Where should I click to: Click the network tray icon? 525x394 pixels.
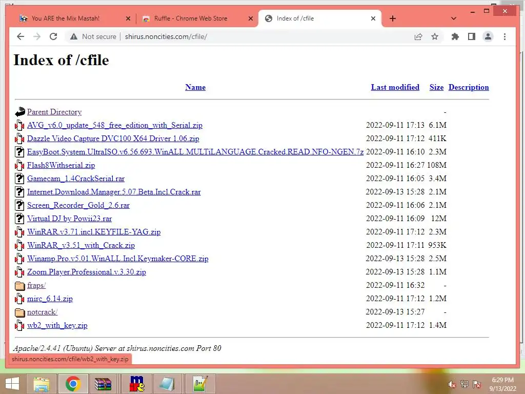(x=464, y=384)
